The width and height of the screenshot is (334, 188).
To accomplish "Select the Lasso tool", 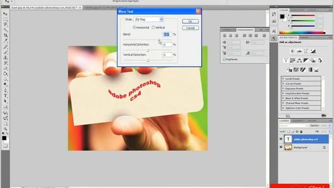I will coord(5,25).
